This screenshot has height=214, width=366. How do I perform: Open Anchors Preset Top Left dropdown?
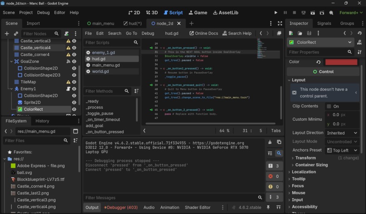click(x=342, y=150)
